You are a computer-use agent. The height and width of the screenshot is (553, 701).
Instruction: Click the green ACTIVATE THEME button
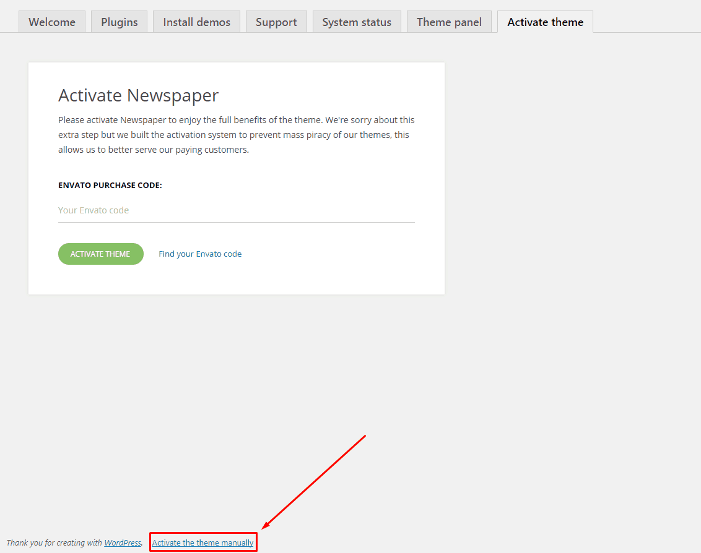tap(100, 254)
